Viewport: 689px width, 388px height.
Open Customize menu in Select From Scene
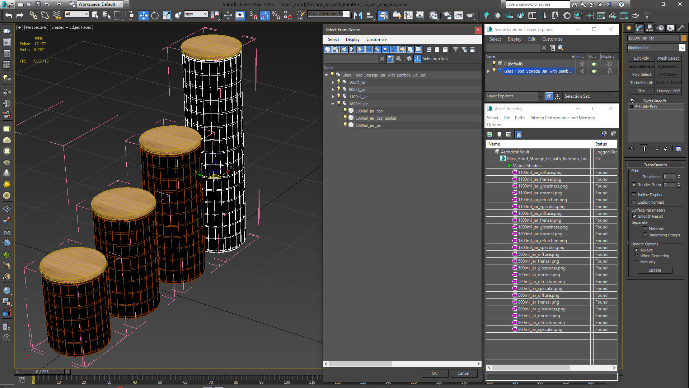pyautogui.click(x=376, y=40)
